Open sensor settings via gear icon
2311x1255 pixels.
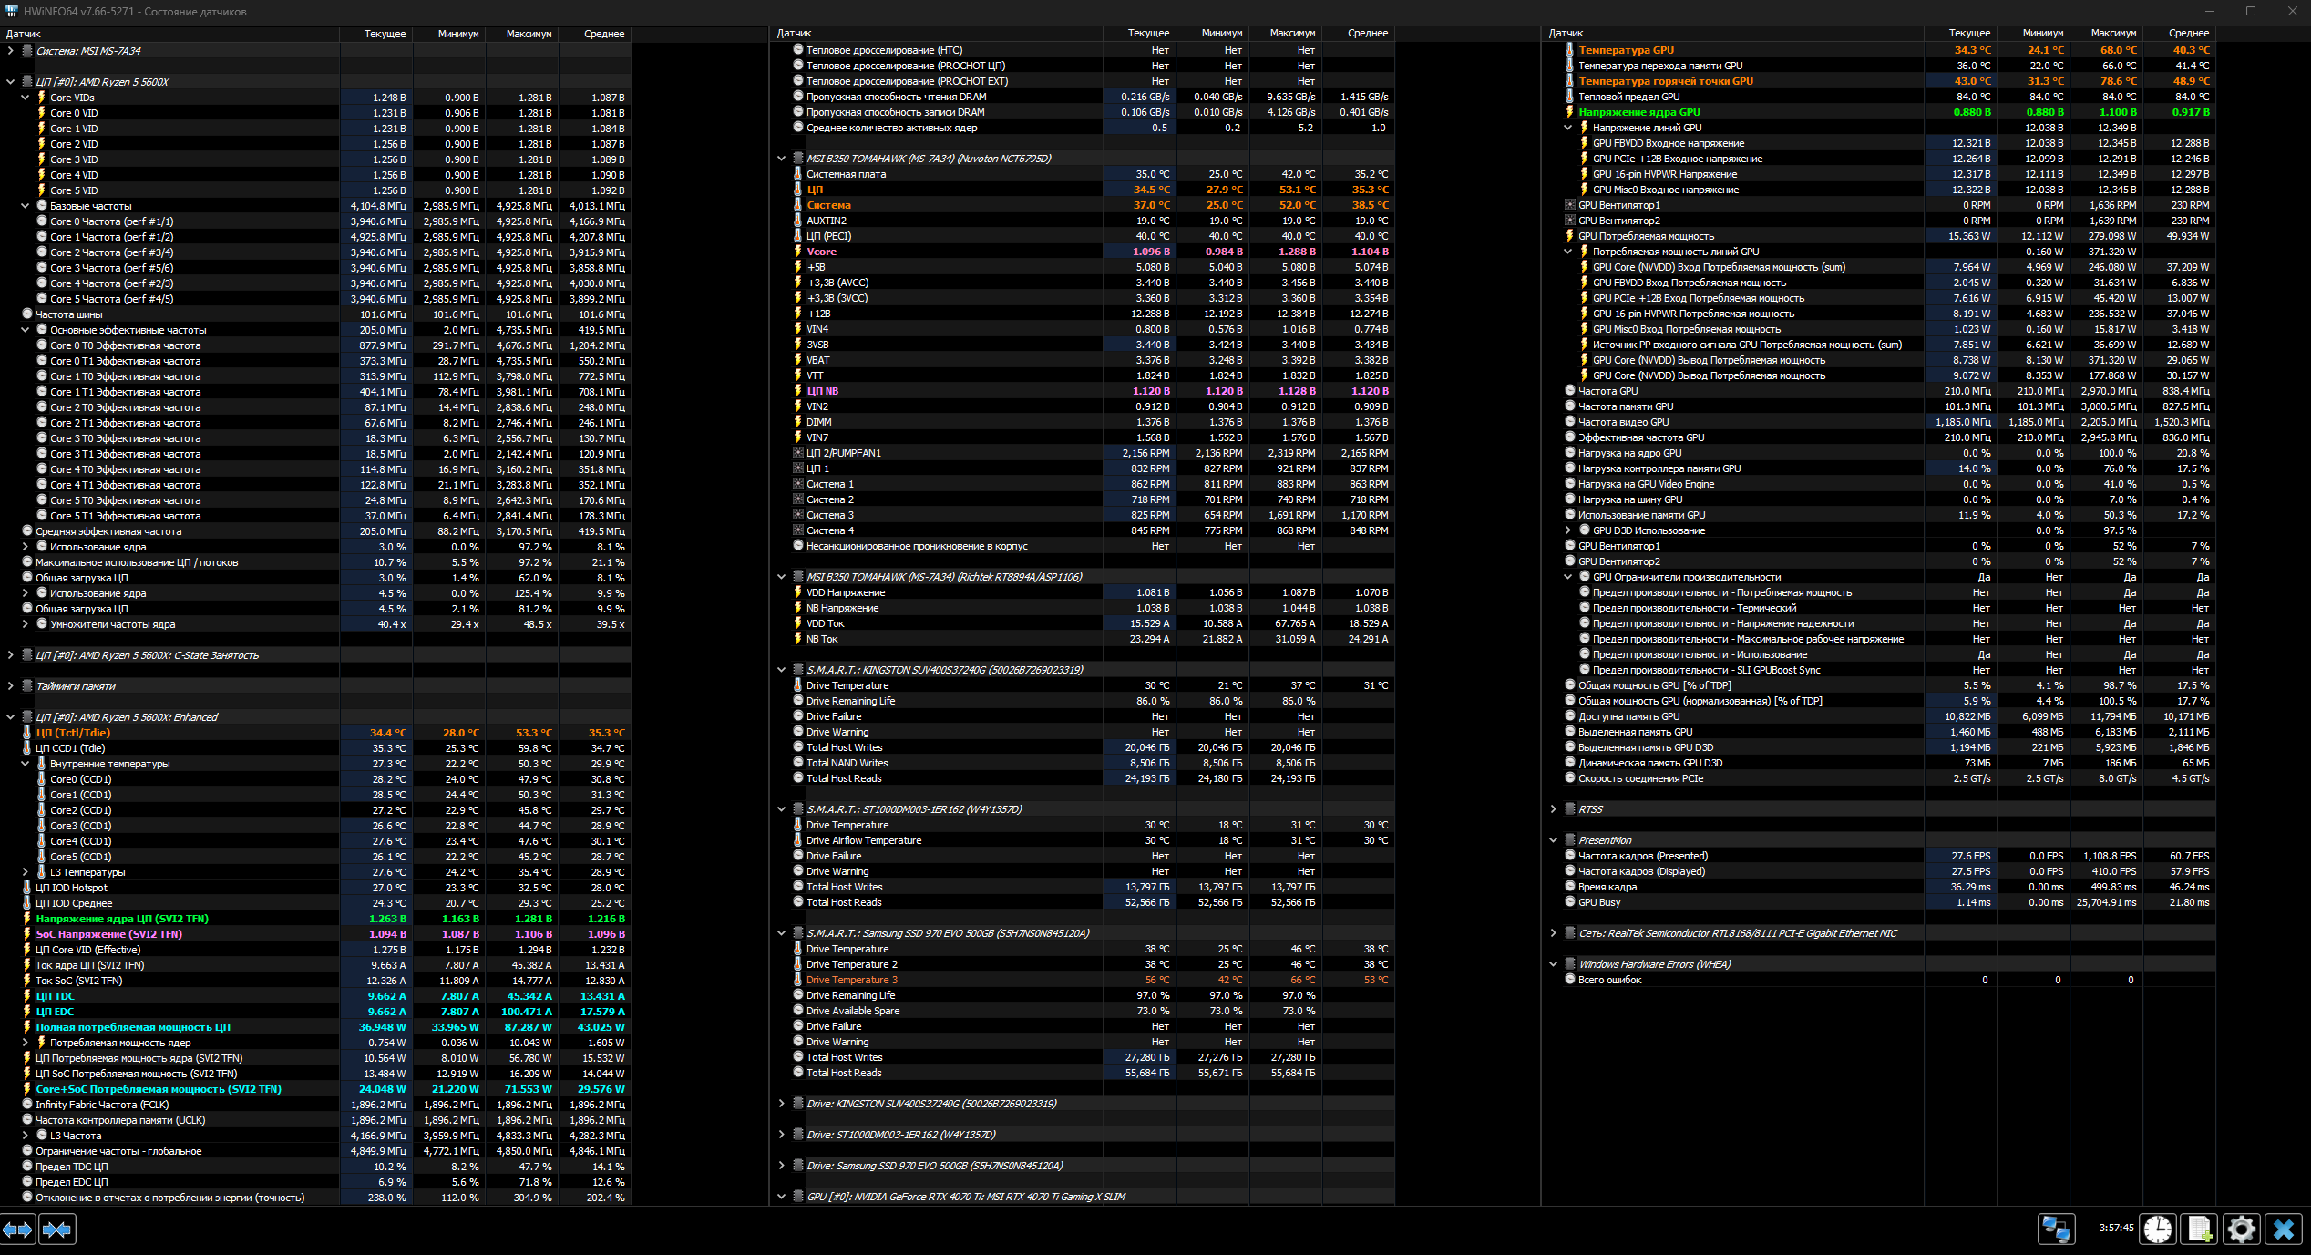click(x=2242, y=1229)
